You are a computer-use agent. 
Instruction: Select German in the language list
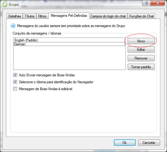(x=69, y=44)
